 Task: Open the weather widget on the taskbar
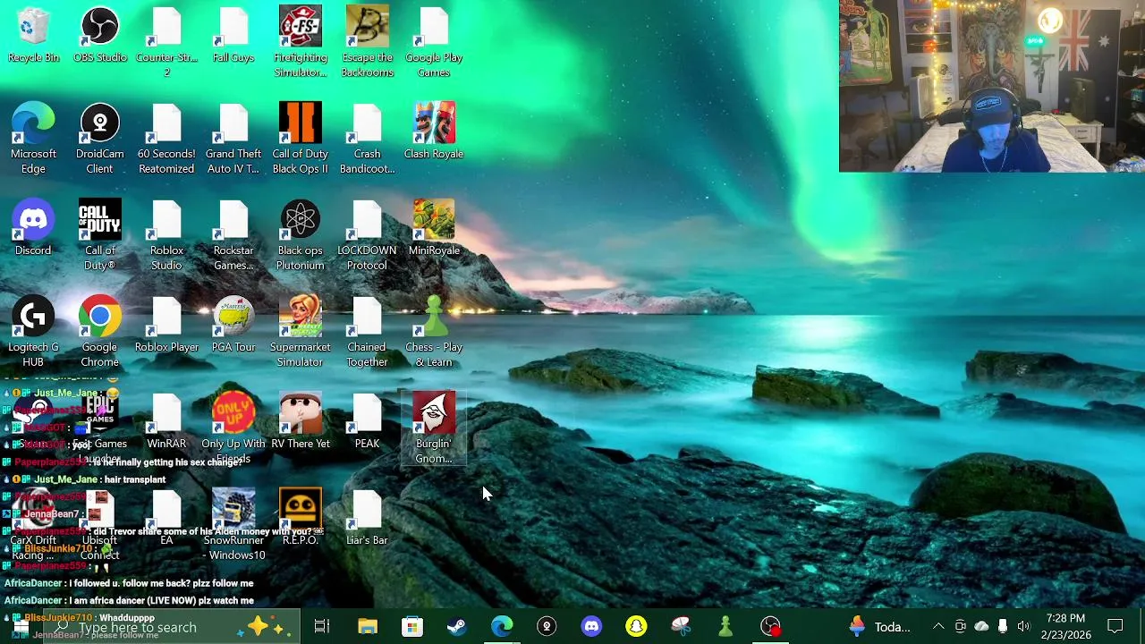(x=879, y=627)
